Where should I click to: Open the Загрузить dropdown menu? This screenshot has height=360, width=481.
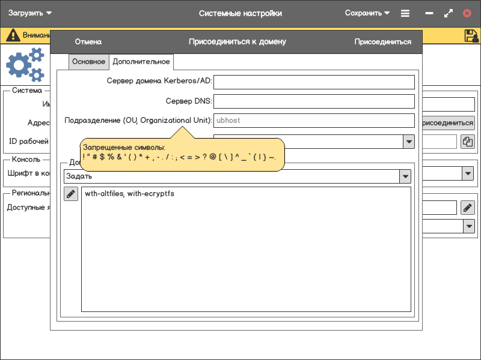30,13
